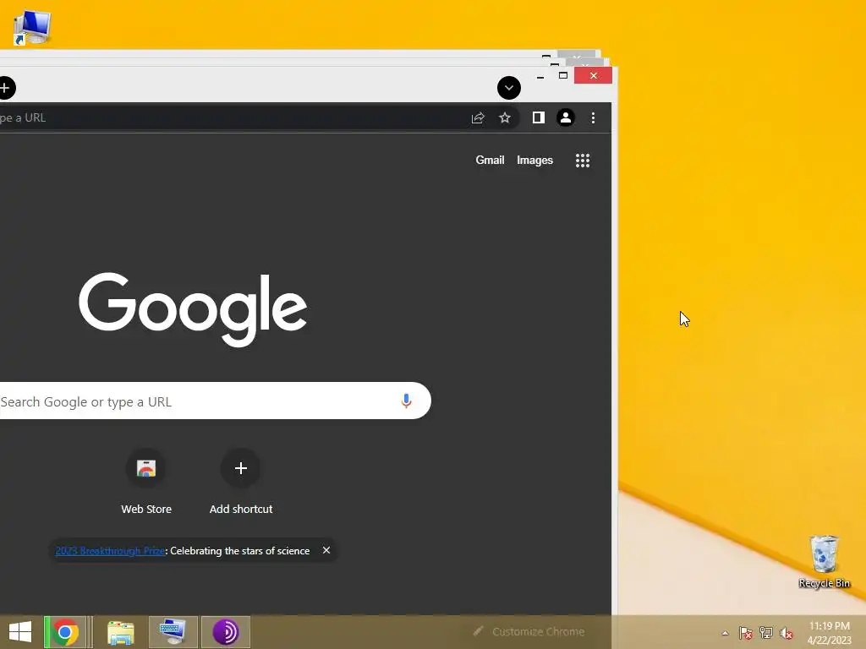Maximize the front Chrome window
Viewport: 866px width, 649px height.
pos(563,75)
